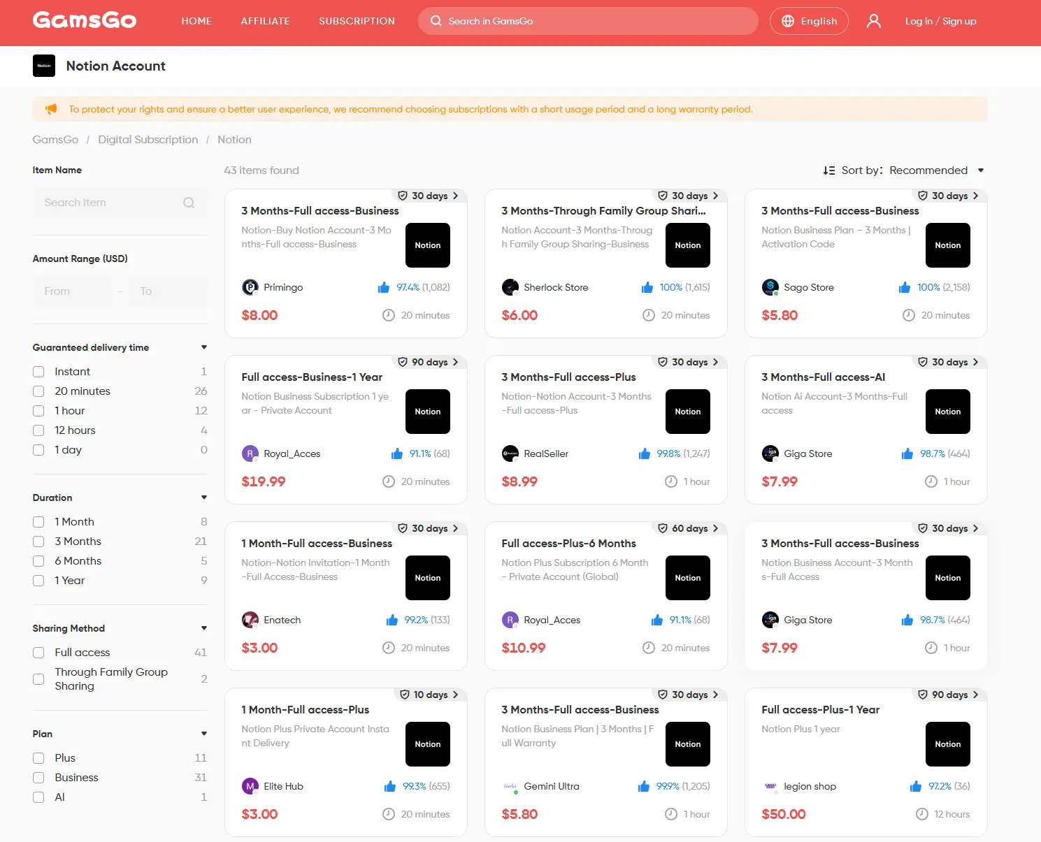The width and height of the screenshot is (1041, 842).
Task: Open 3 Months-Full access-AI listing title
Action: 823,377
